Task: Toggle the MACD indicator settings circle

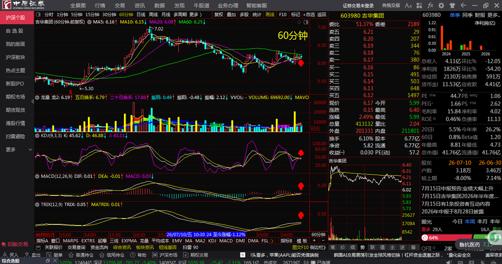Action: coord(38,176)
